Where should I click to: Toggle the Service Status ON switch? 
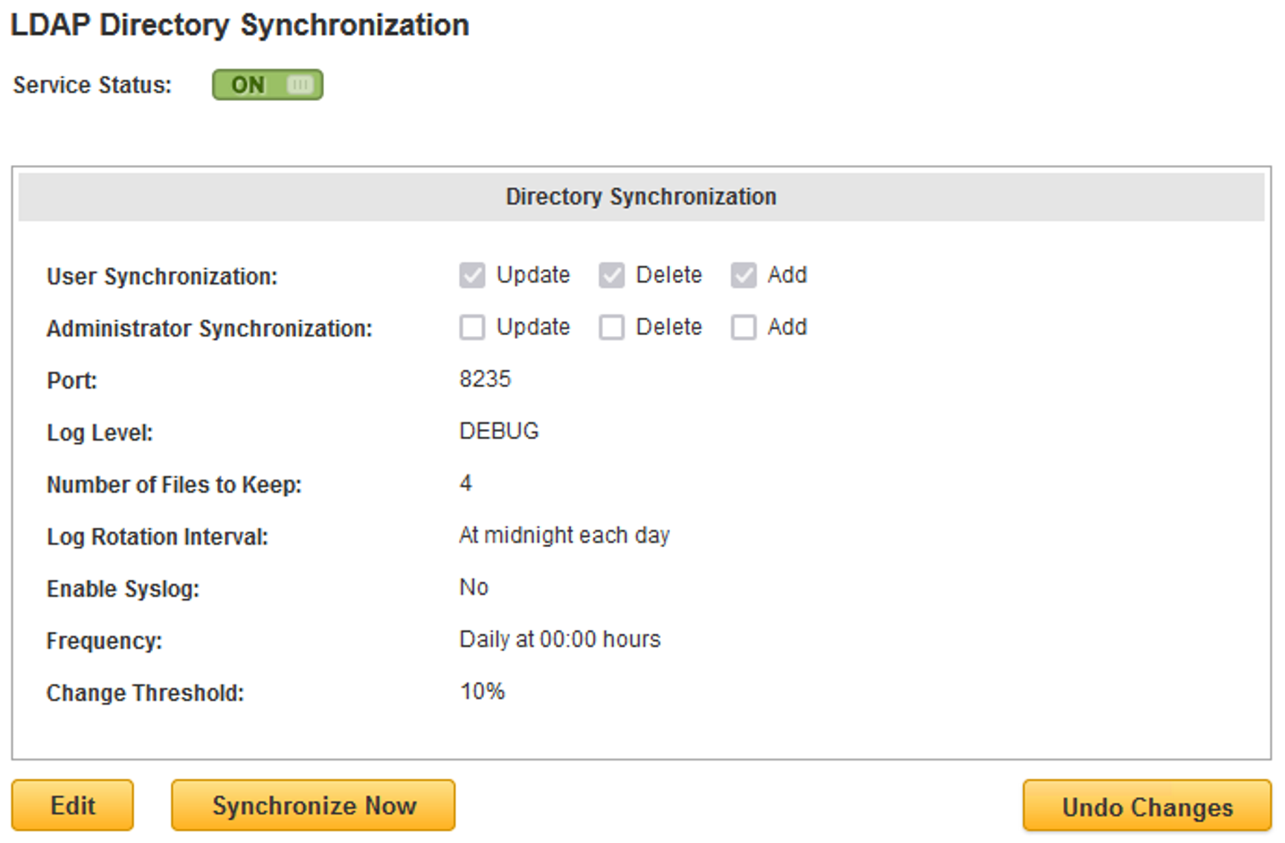point(267,85)
